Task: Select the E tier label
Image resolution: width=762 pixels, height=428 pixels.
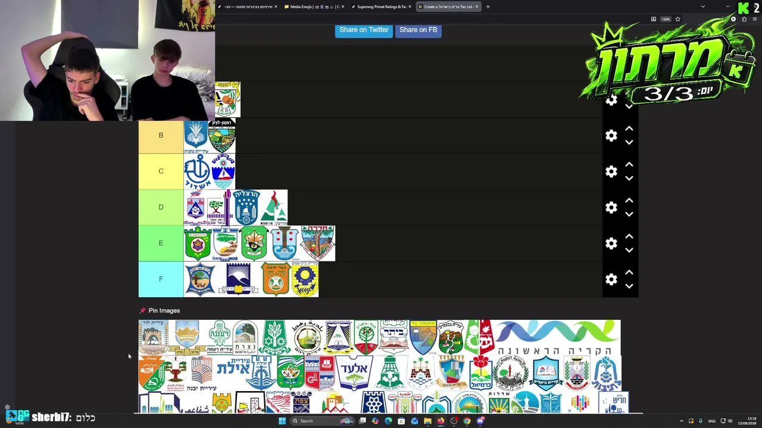Action: (161, 243)
